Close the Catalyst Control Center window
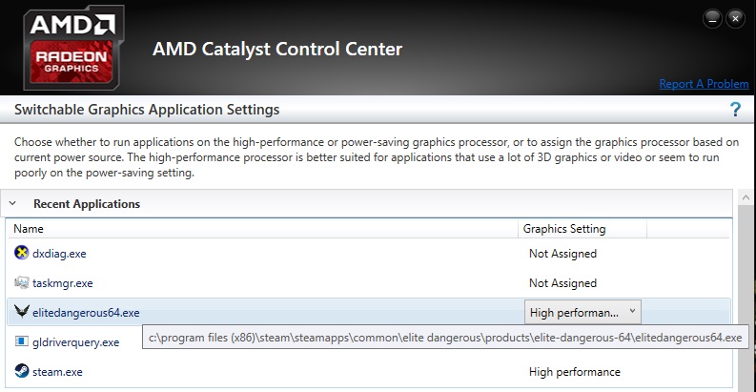This screenshot has width=756, height=392. pos(735,19)
